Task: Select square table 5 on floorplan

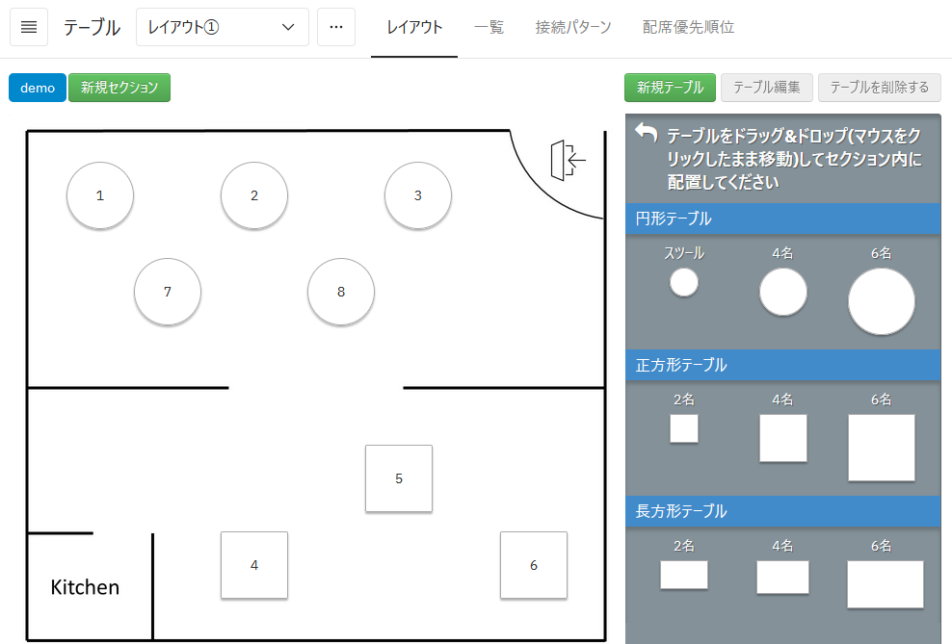Action: [x=399, y=478]
